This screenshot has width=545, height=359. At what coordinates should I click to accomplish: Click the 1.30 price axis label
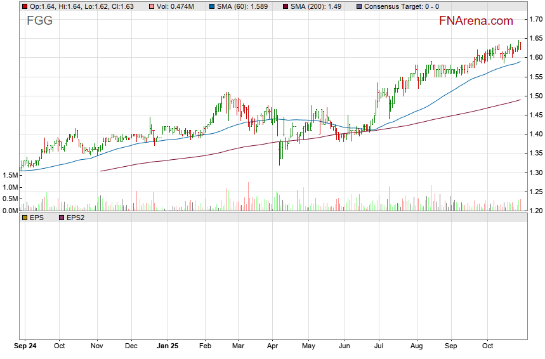tap(535, 173)
